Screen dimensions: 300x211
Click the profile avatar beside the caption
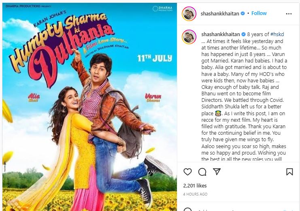coord(189,37)
